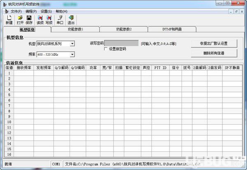The width and height of the screenshot is (247, 170).
Task: Save using the 保存 toolbar icon
Action: click(x=29, y=20)
